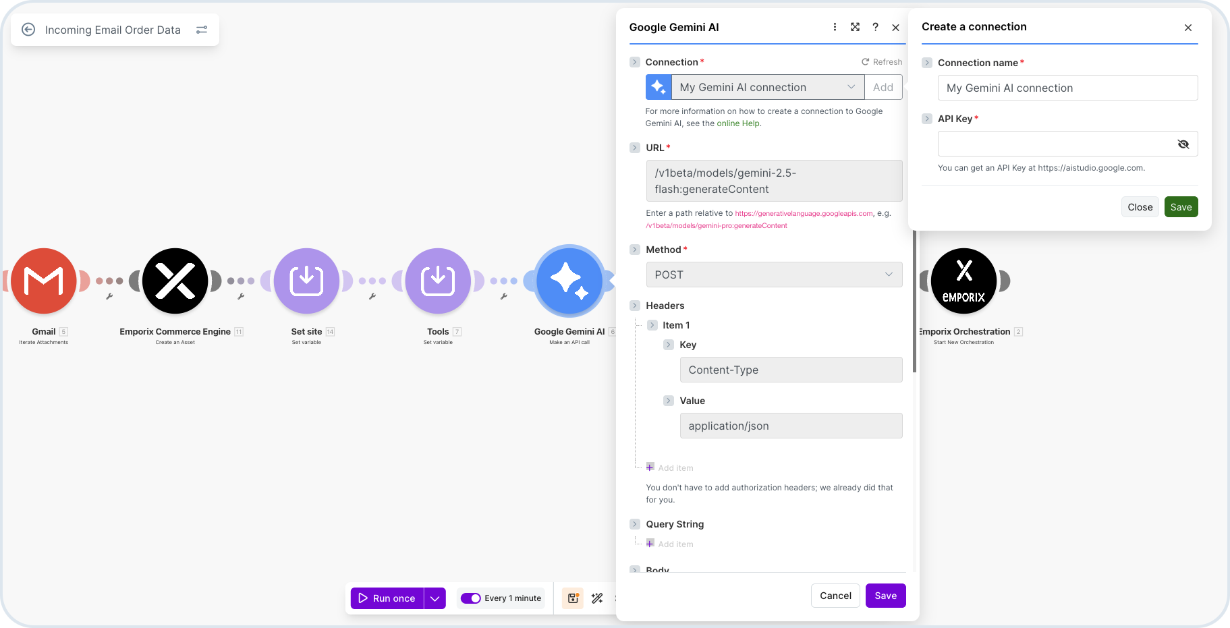Open the Method dropdown showing POST

click(774, 275)
